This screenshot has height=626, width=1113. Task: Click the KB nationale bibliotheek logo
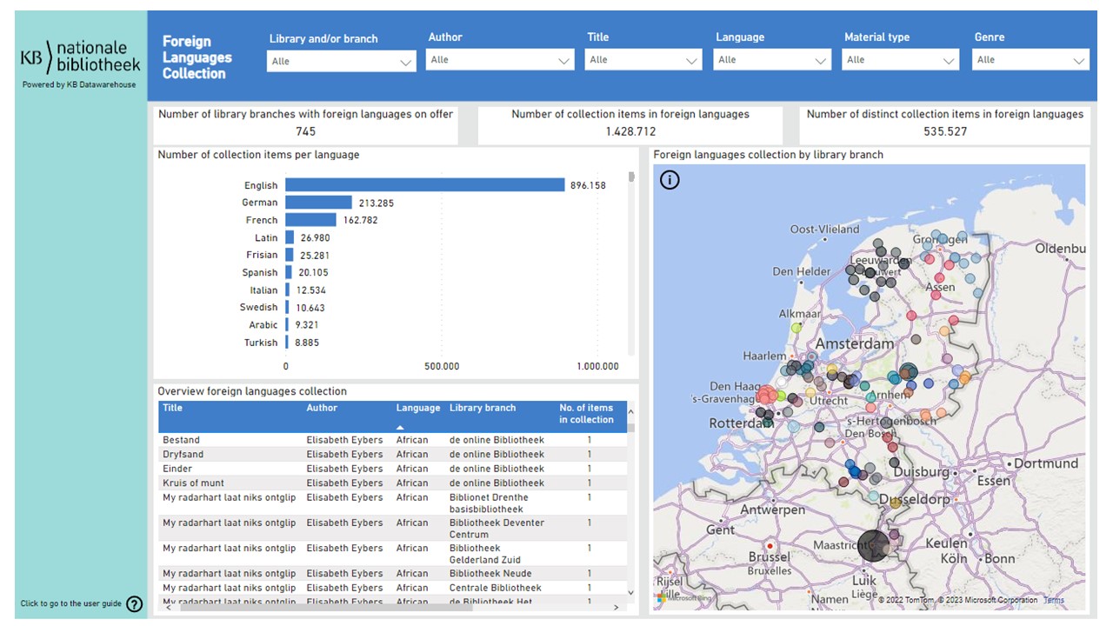click(80, 57)
